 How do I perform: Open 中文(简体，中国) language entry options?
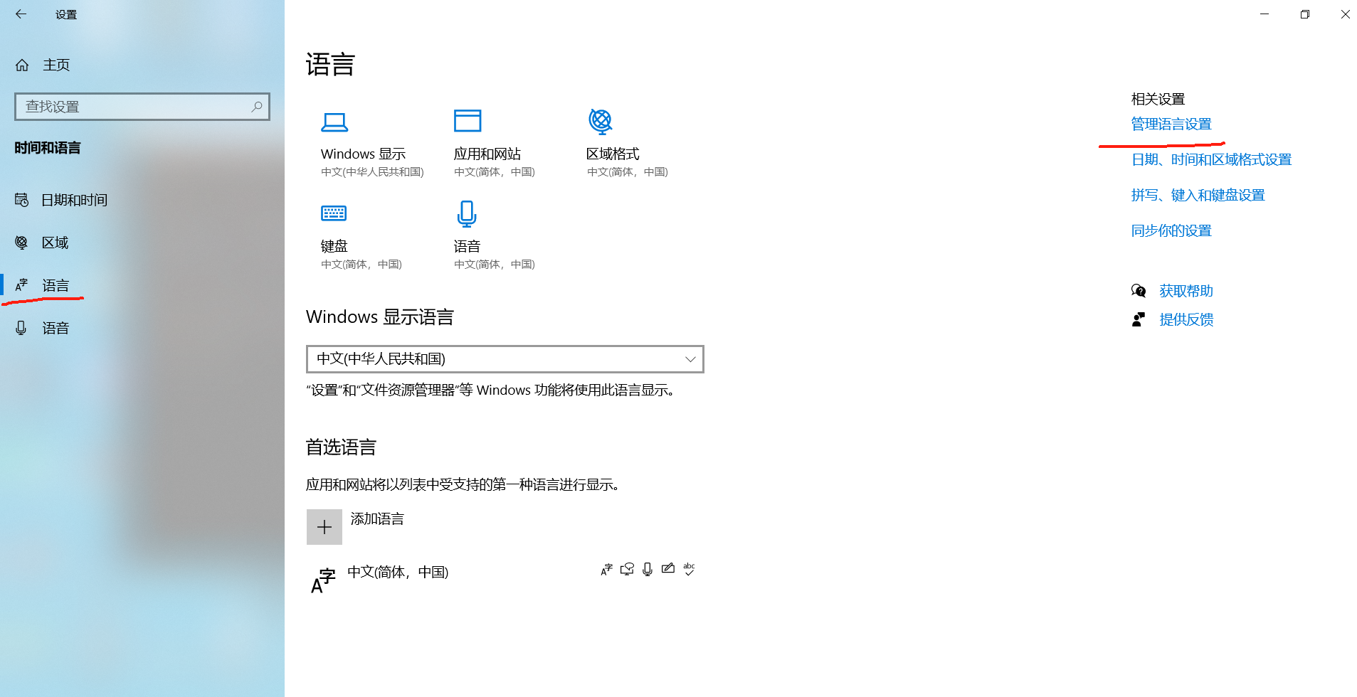click(x=397, y=572)
